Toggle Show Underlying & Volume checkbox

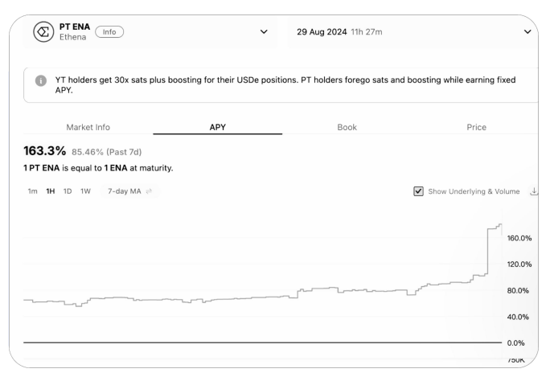coord(418,191)
